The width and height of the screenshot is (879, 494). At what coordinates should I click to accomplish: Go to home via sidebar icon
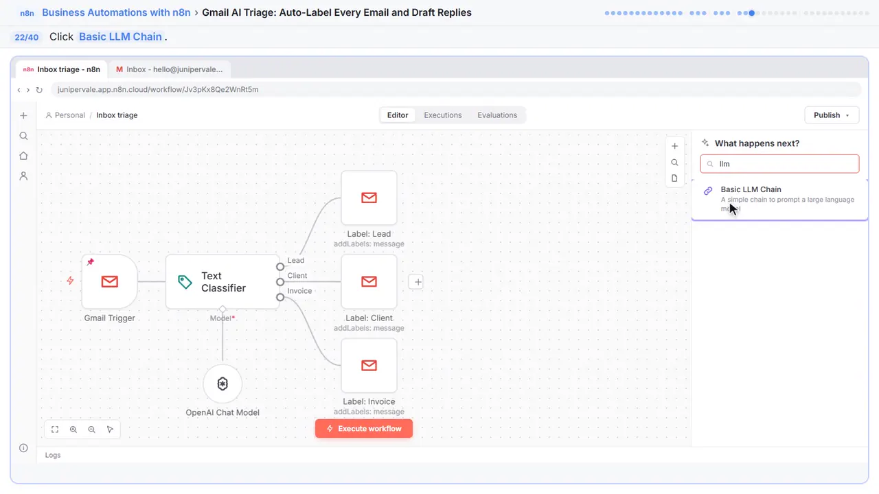23,156
